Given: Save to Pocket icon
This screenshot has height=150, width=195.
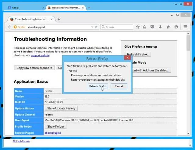Looking at the screenshot, I should coord(152,27).
